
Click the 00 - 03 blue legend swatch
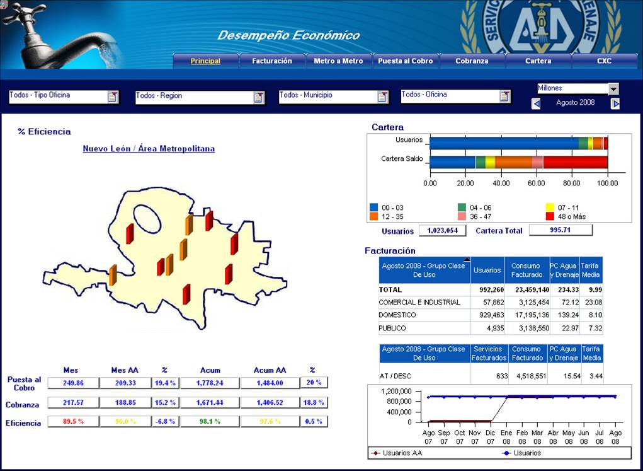tap(374, 207)
